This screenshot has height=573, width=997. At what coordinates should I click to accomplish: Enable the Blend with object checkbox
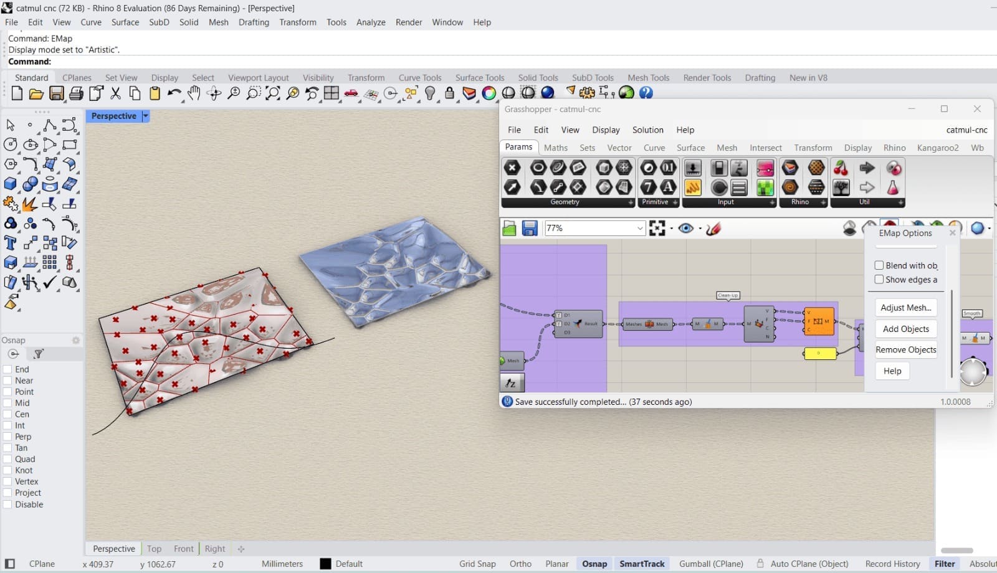click(x=879, y=265)
